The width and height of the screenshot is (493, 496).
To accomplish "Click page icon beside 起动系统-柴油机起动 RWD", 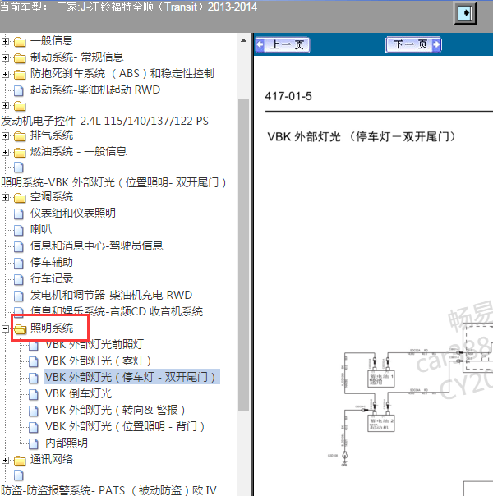I will point(19,91).
